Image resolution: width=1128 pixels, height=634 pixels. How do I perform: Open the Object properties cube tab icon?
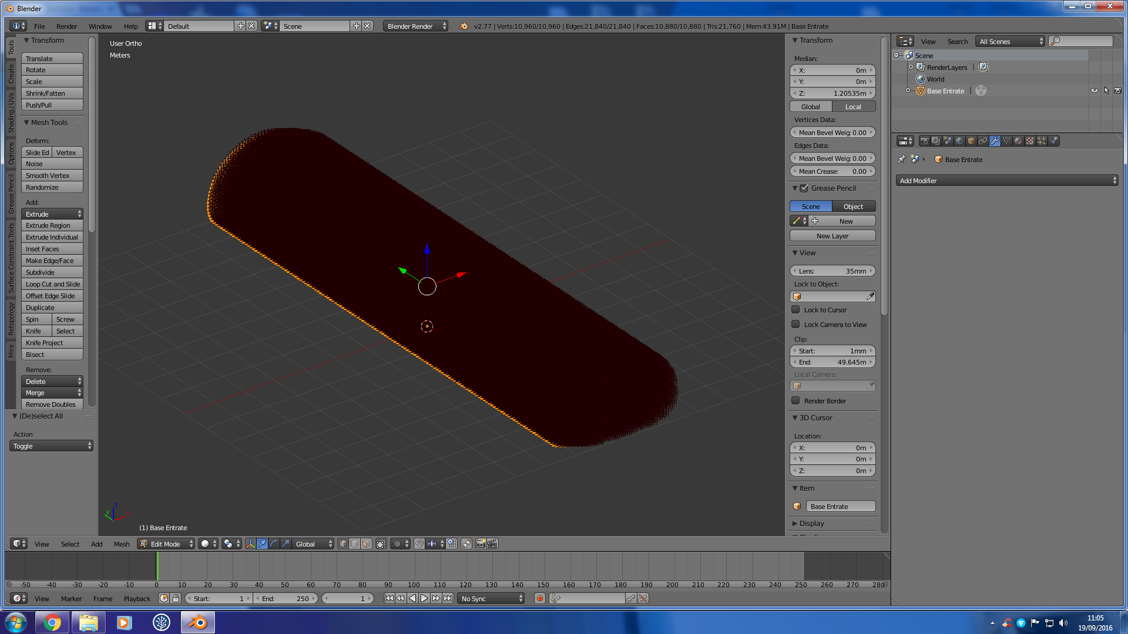(971, 141)
